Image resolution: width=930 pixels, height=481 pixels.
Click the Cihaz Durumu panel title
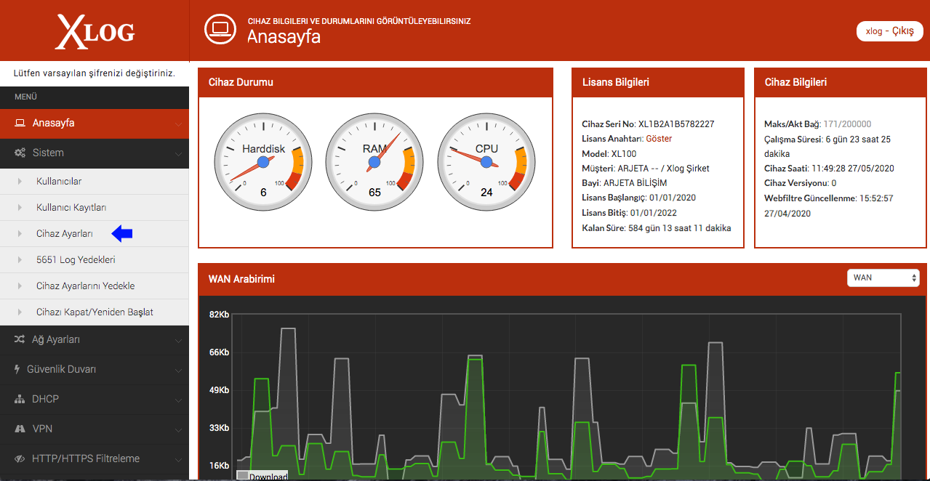tap(241, 82)
